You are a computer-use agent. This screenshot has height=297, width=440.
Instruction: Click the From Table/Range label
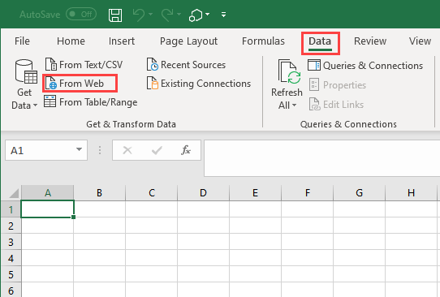98,102
